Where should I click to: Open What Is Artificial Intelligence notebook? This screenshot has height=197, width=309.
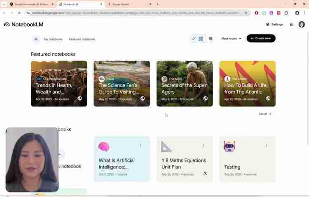pos(122,159)
